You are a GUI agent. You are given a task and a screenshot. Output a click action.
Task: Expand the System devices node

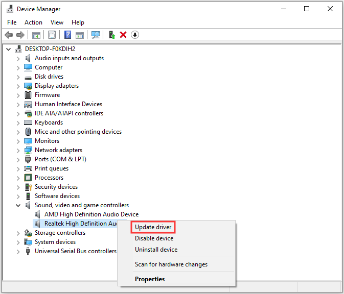[18, 242]
